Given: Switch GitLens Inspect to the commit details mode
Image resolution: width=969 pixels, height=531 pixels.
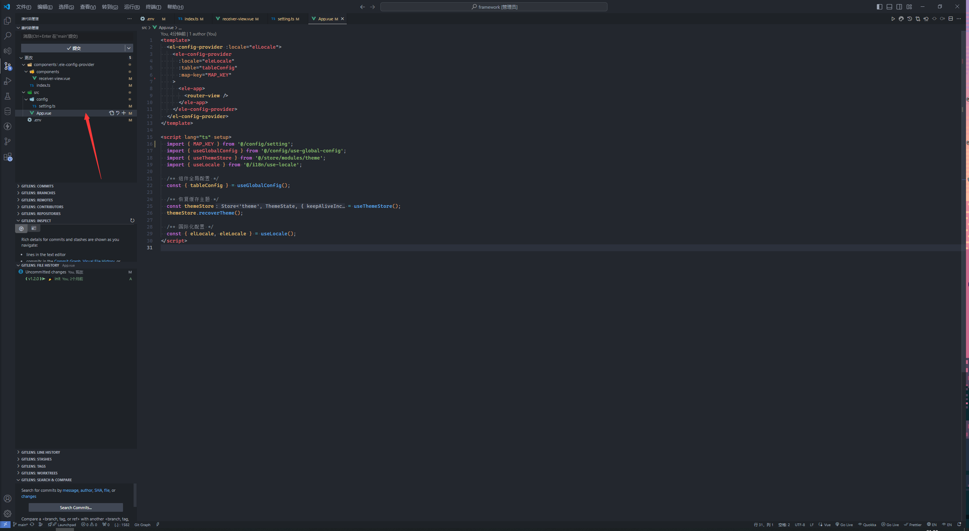Looking at the screenshot, I should click(21, 229).
